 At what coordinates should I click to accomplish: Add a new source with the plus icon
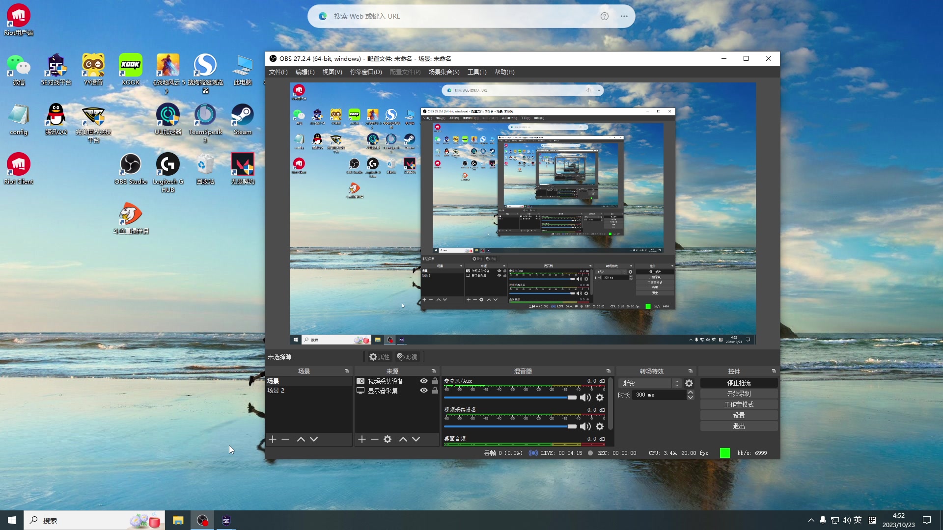click(x=362, y=439)
